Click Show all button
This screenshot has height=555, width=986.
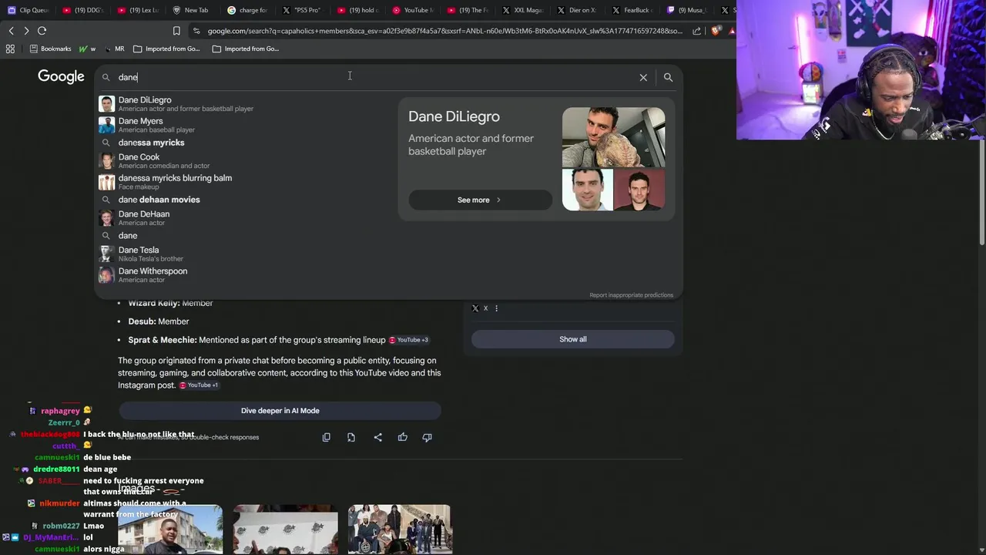[572, 339]
